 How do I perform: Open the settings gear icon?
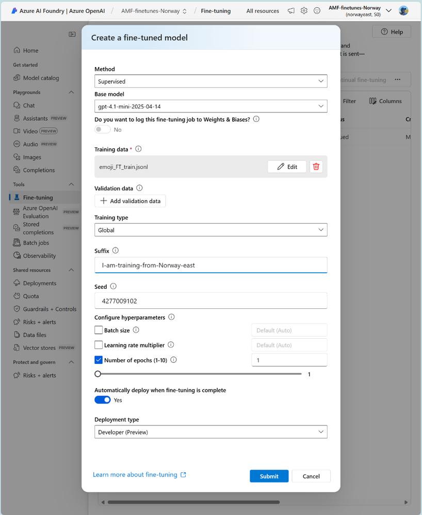[304, 11]
